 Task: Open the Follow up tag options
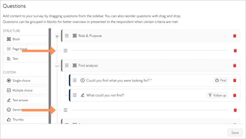217,95
